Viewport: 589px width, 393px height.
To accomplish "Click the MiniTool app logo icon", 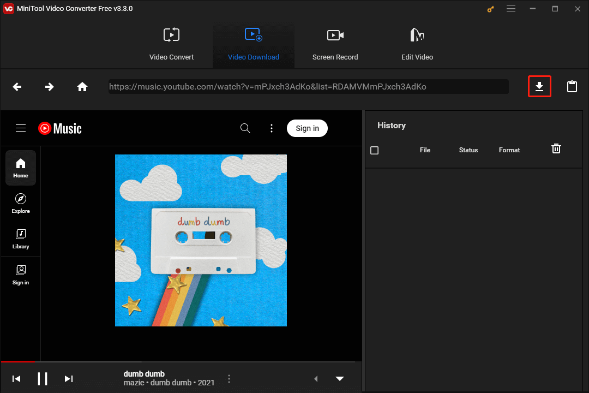I will [x=8, y=9].
